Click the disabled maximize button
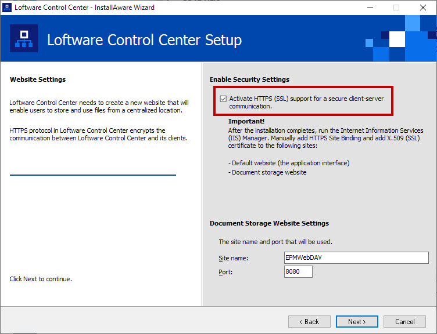 click(x=396, y=8)
